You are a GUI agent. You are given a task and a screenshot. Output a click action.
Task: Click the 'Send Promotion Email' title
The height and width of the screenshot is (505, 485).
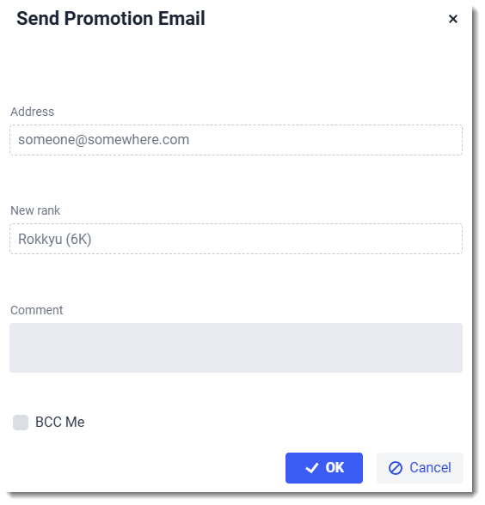tap(111, 18)
